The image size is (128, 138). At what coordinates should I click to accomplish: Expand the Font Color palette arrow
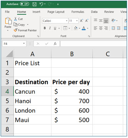tap(87, 28)
